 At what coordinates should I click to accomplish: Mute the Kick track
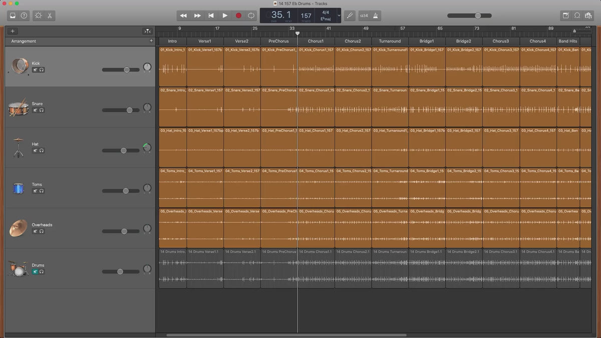(x=35, y=70)
